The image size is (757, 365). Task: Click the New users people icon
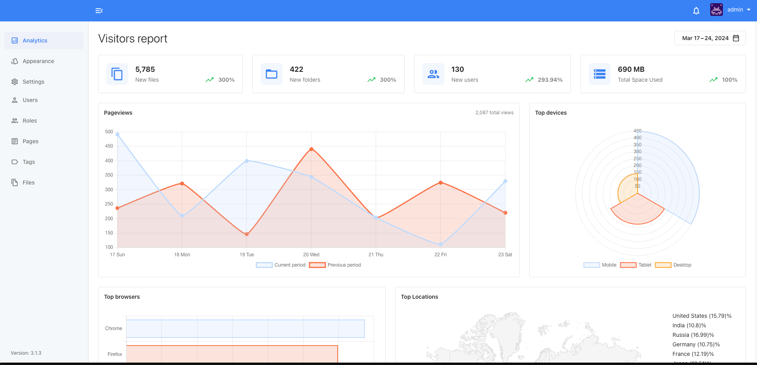coord(433,74)
